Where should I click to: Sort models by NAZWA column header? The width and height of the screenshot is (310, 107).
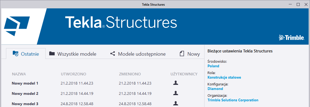(x=19, y=74)
